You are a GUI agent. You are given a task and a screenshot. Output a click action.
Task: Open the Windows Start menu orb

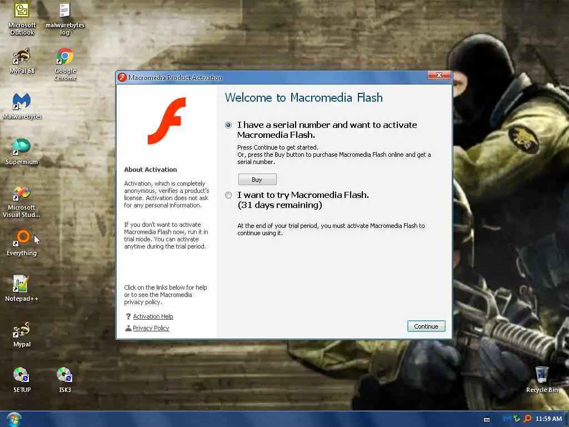[x=14, y=419]
